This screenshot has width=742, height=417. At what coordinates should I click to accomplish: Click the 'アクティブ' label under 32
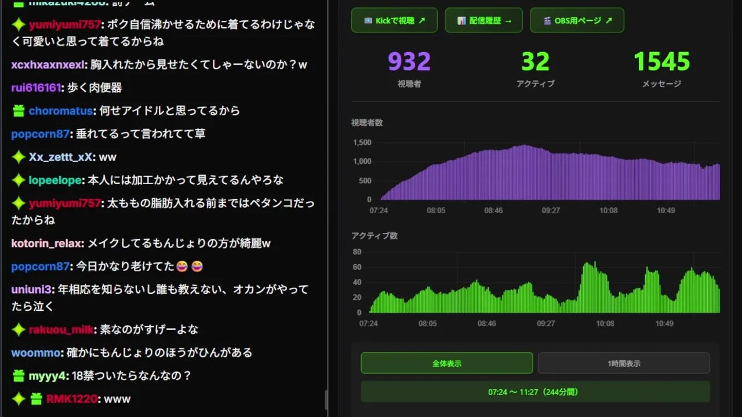click(x=535, y=84)
